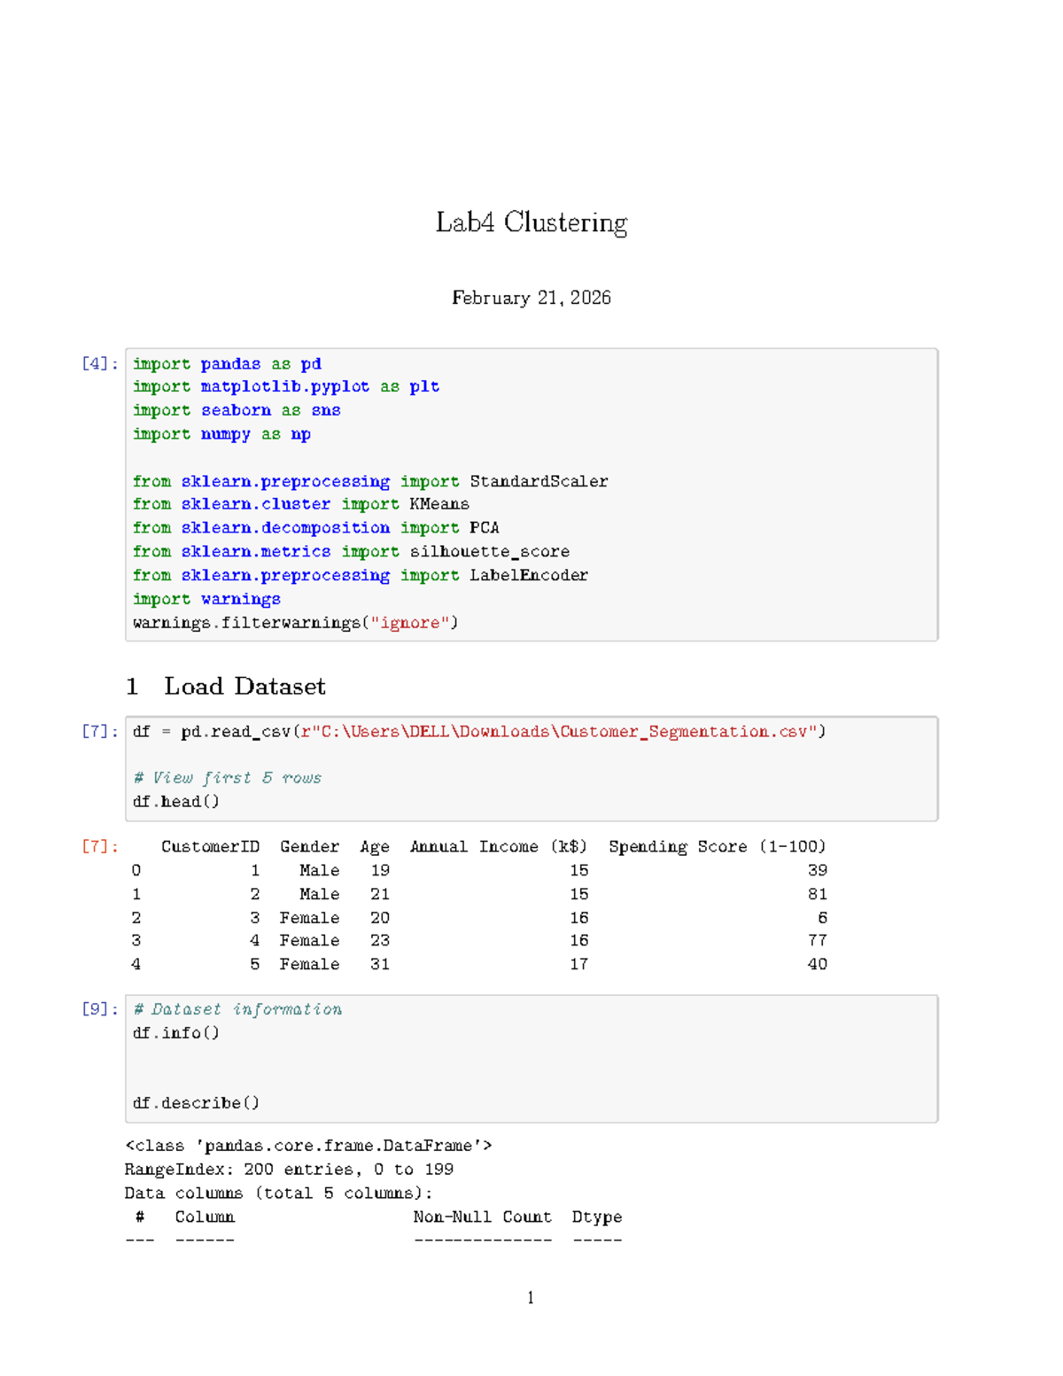Viewport: 1063px width, 1376px height.
Task: Click the red '[7]:' output prompt
Action: click(100, 846)
